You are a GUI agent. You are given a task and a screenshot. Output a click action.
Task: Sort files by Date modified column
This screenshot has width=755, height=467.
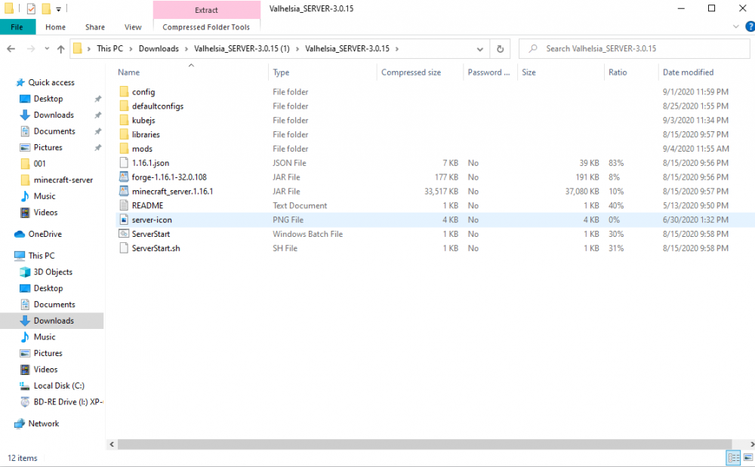[x=688, y=72]
